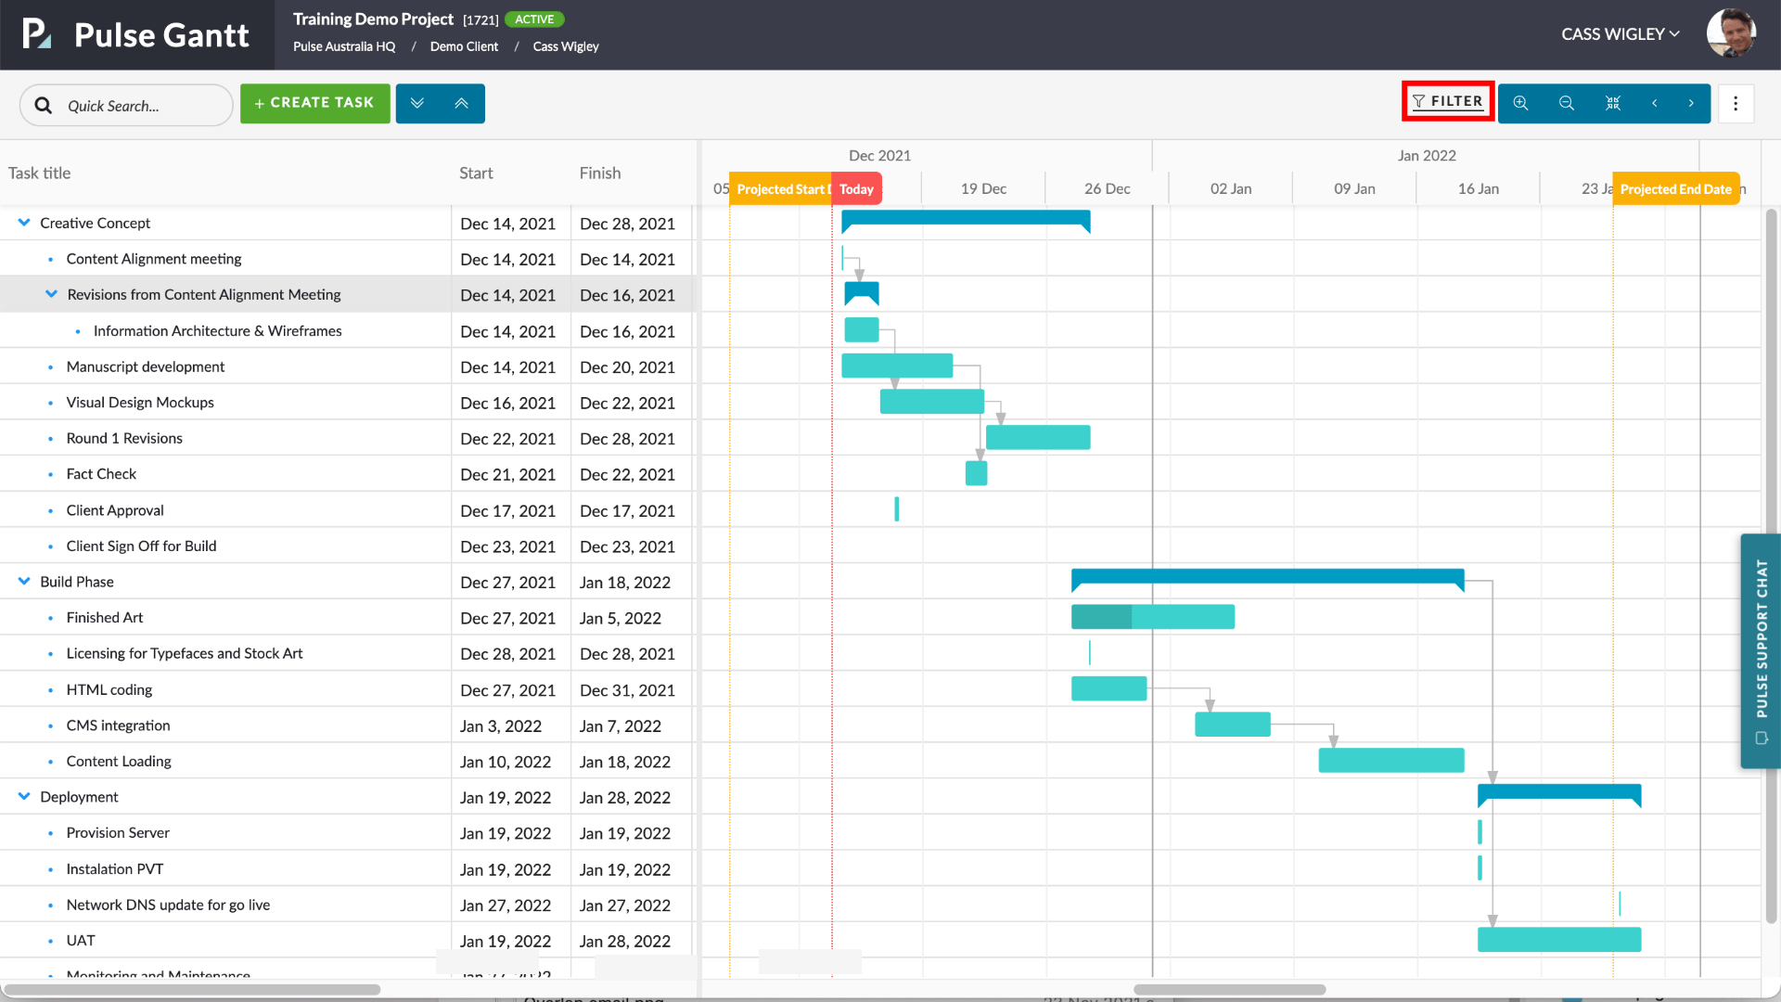
Task: Zoom out of the Gantt timeline
Action: tap(1566, 103)
